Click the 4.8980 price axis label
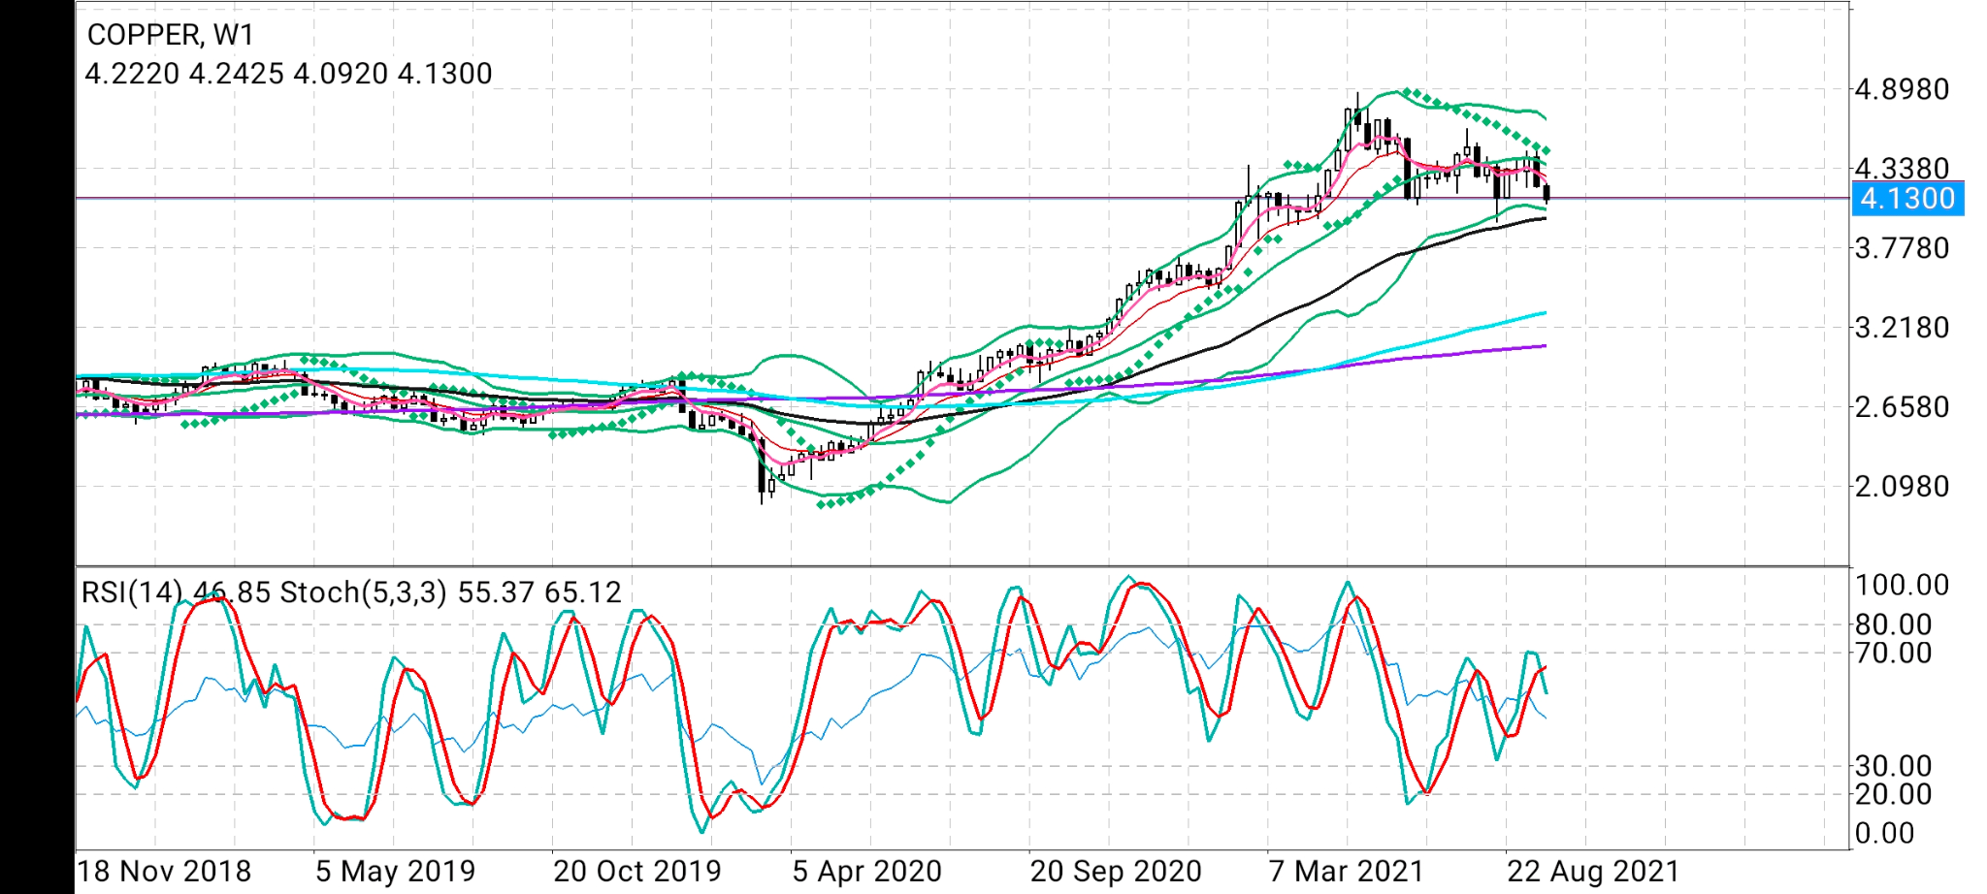 (1902, 89)
